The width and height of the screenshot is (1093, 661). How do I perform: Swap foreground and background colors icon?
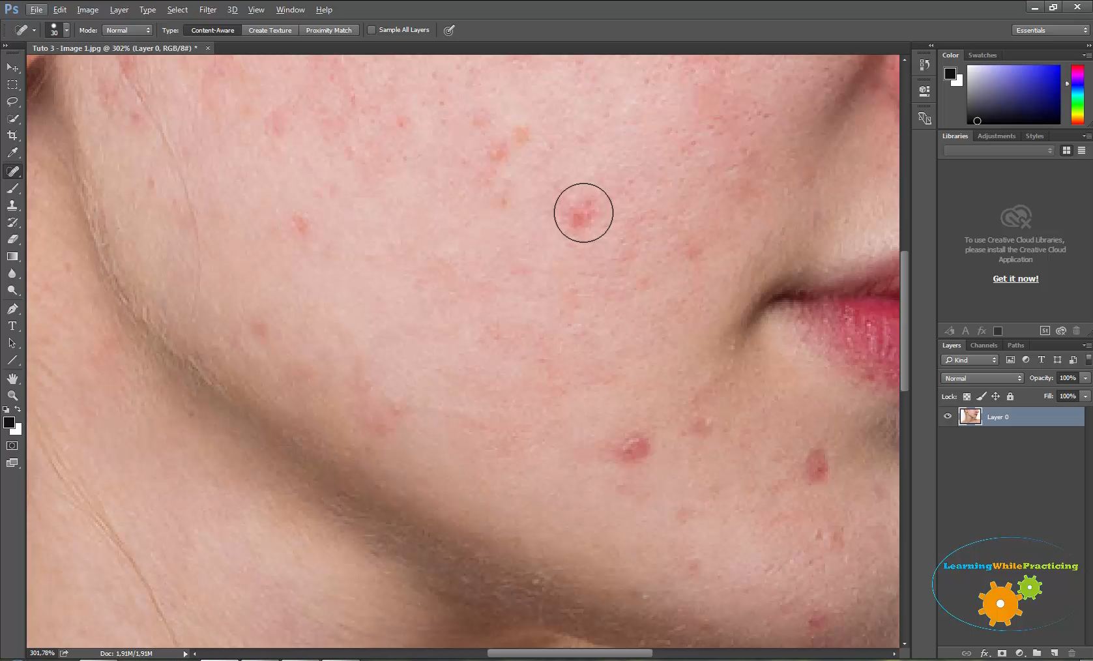pyautogui.click(x=18, y=409)
